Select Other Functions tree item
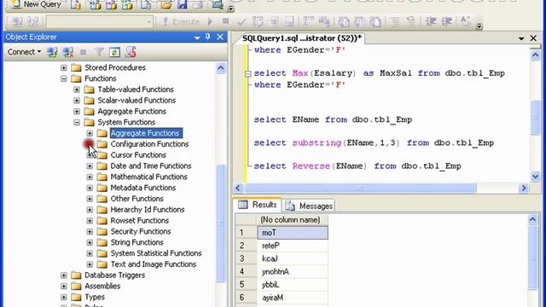Image resolution: width=546 pixels, height=307 pixels. coord(136,199)
